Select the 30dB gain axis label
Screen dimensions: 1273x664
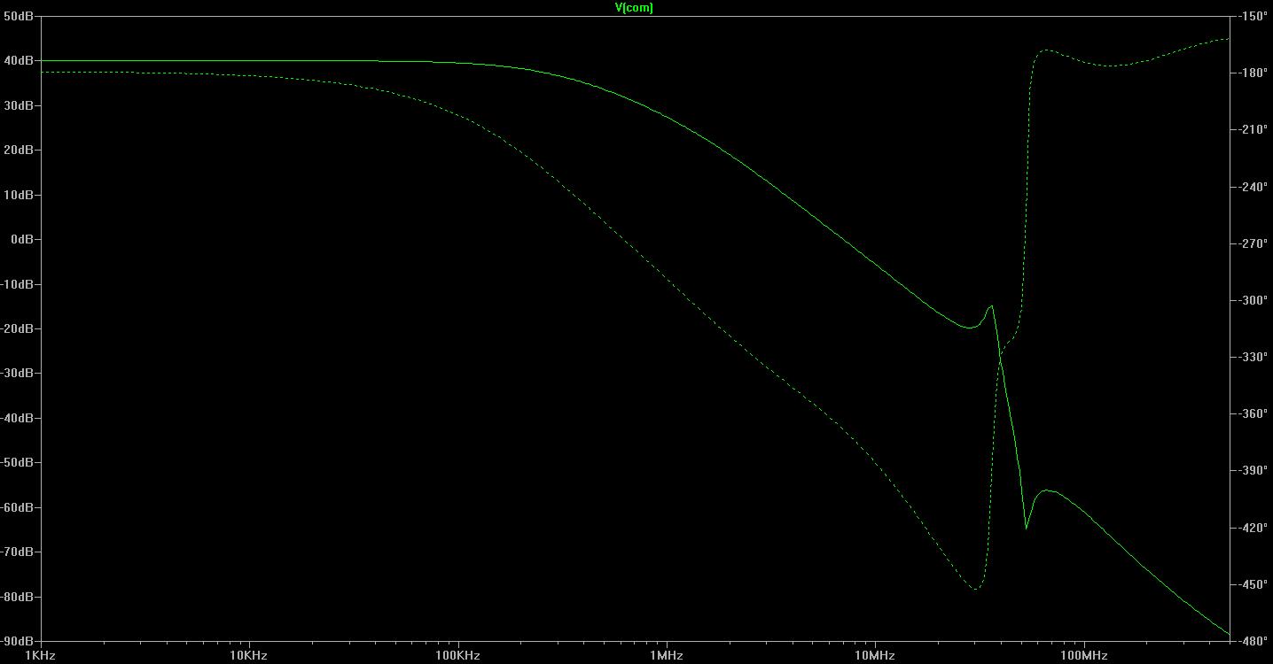click(19, 105)
